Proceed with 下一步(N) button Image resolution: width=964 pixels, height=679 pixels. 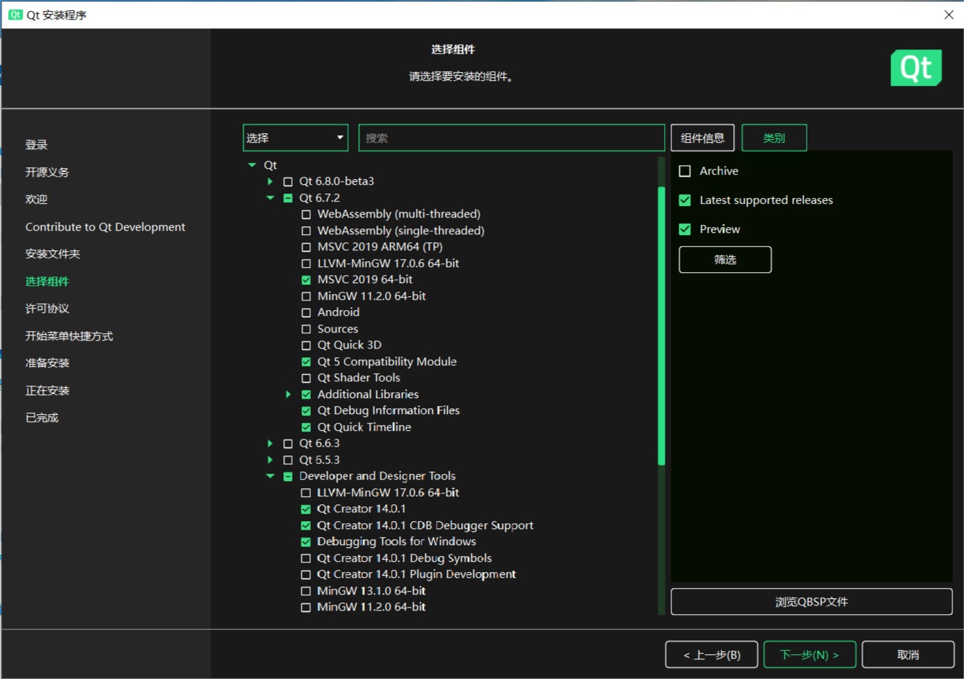[810, 655]
